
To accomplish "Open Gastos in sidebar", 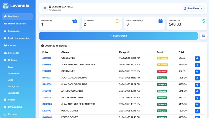I will click(x=18, y=100).
